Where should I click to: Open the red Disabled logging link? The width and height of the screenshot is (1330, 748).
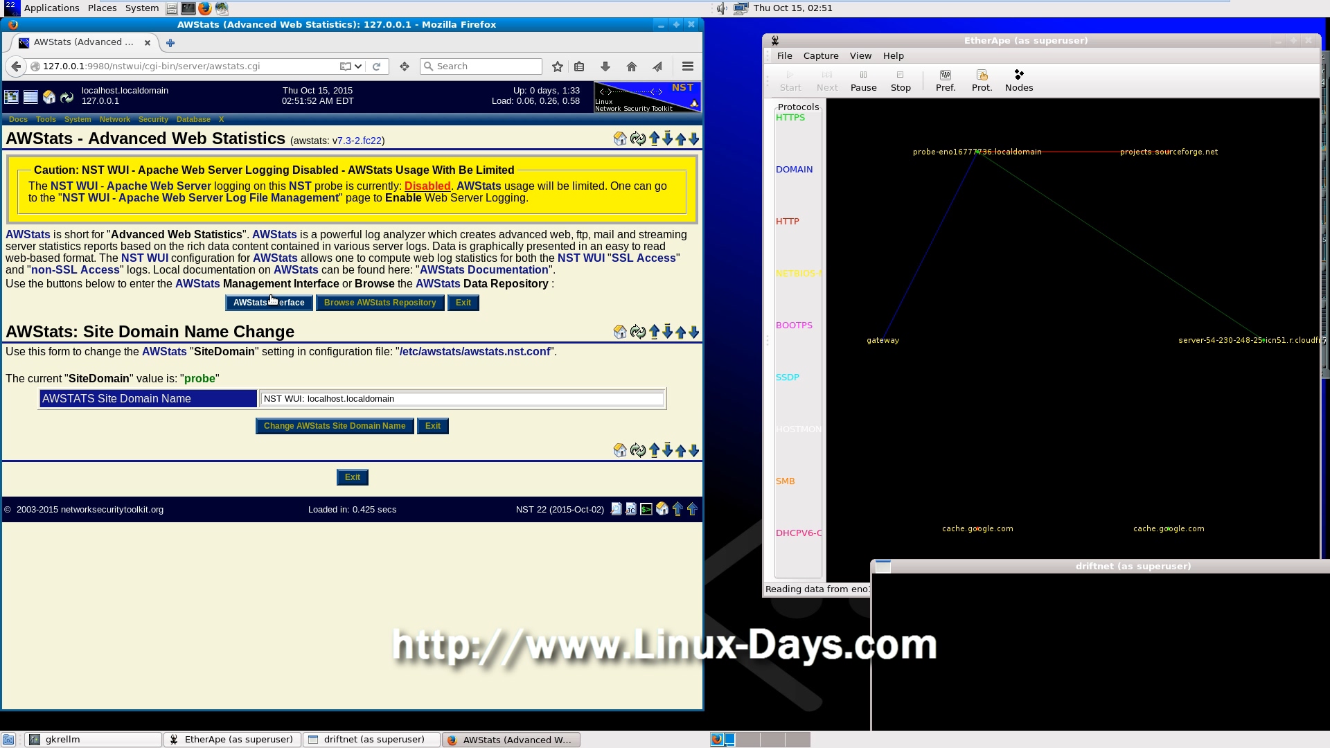[427, 186]
